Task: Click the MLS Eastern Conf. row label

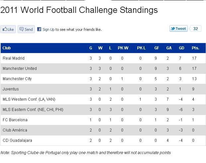Action: 33,110
